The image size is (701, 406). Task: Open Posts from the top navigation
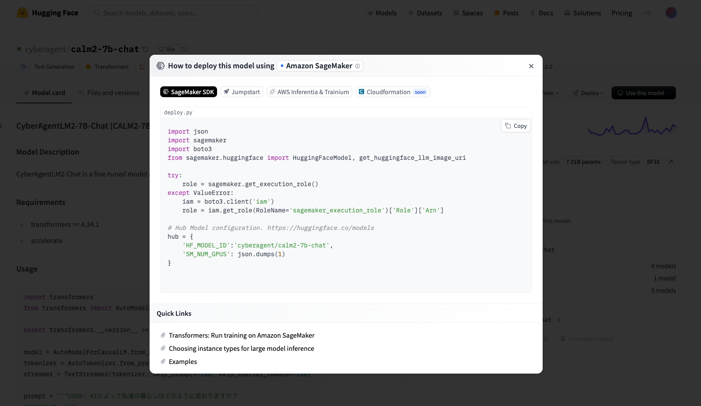tap(506, 13)
